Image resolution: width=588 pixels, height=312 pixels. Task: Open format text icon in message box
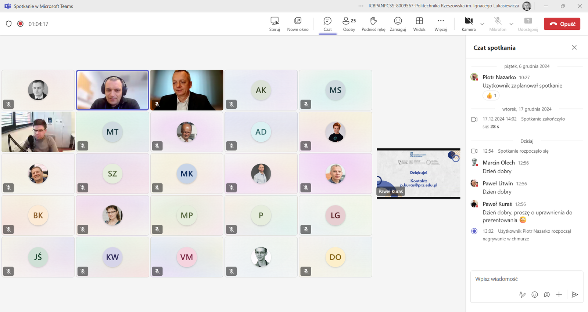pos(522,294)
